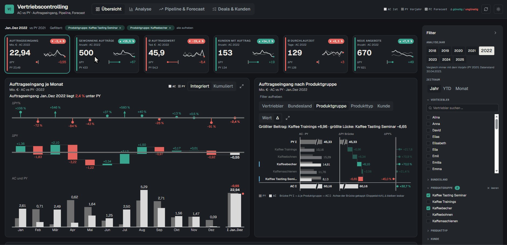Collapse the Filter panel with chevron

(495, 33)
